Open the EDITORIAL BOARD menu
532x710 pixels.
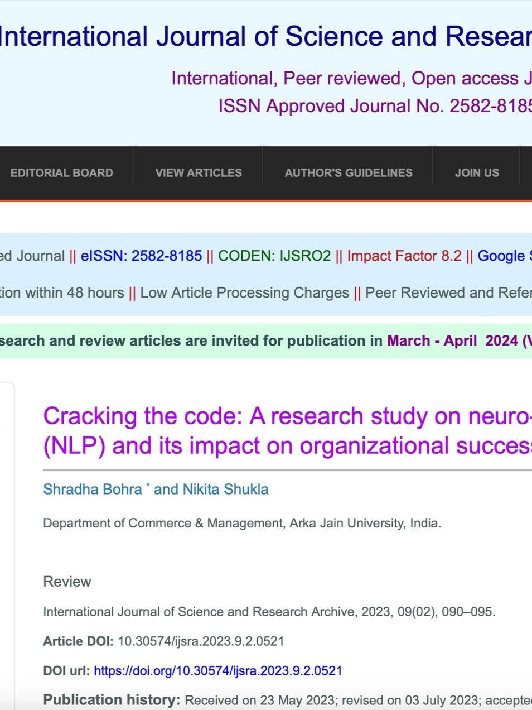[61, 172]
